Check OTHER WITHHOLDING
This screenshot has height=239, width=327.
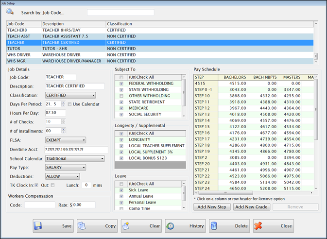121,96
